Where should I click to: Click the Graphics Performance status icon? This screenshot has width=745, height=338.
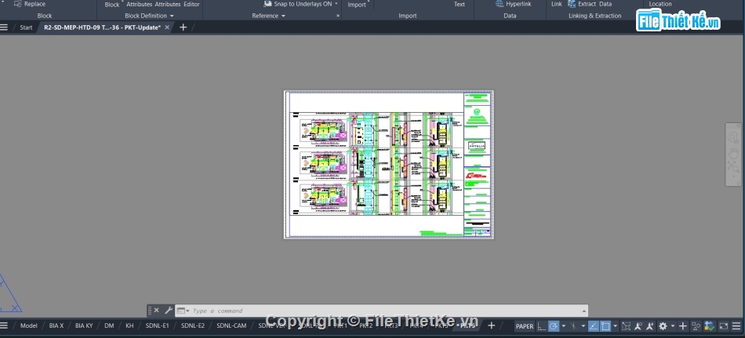coord(710,326)
